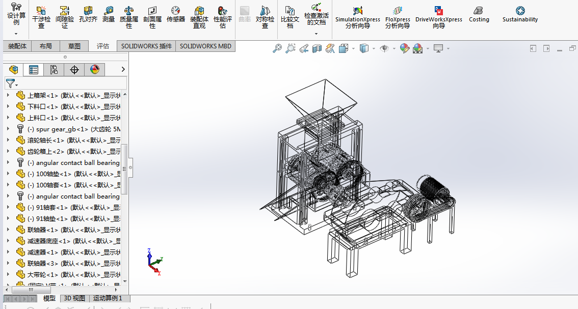Open DisplayManager color ball tab
The image size is (578, 309).
(95, 70)
